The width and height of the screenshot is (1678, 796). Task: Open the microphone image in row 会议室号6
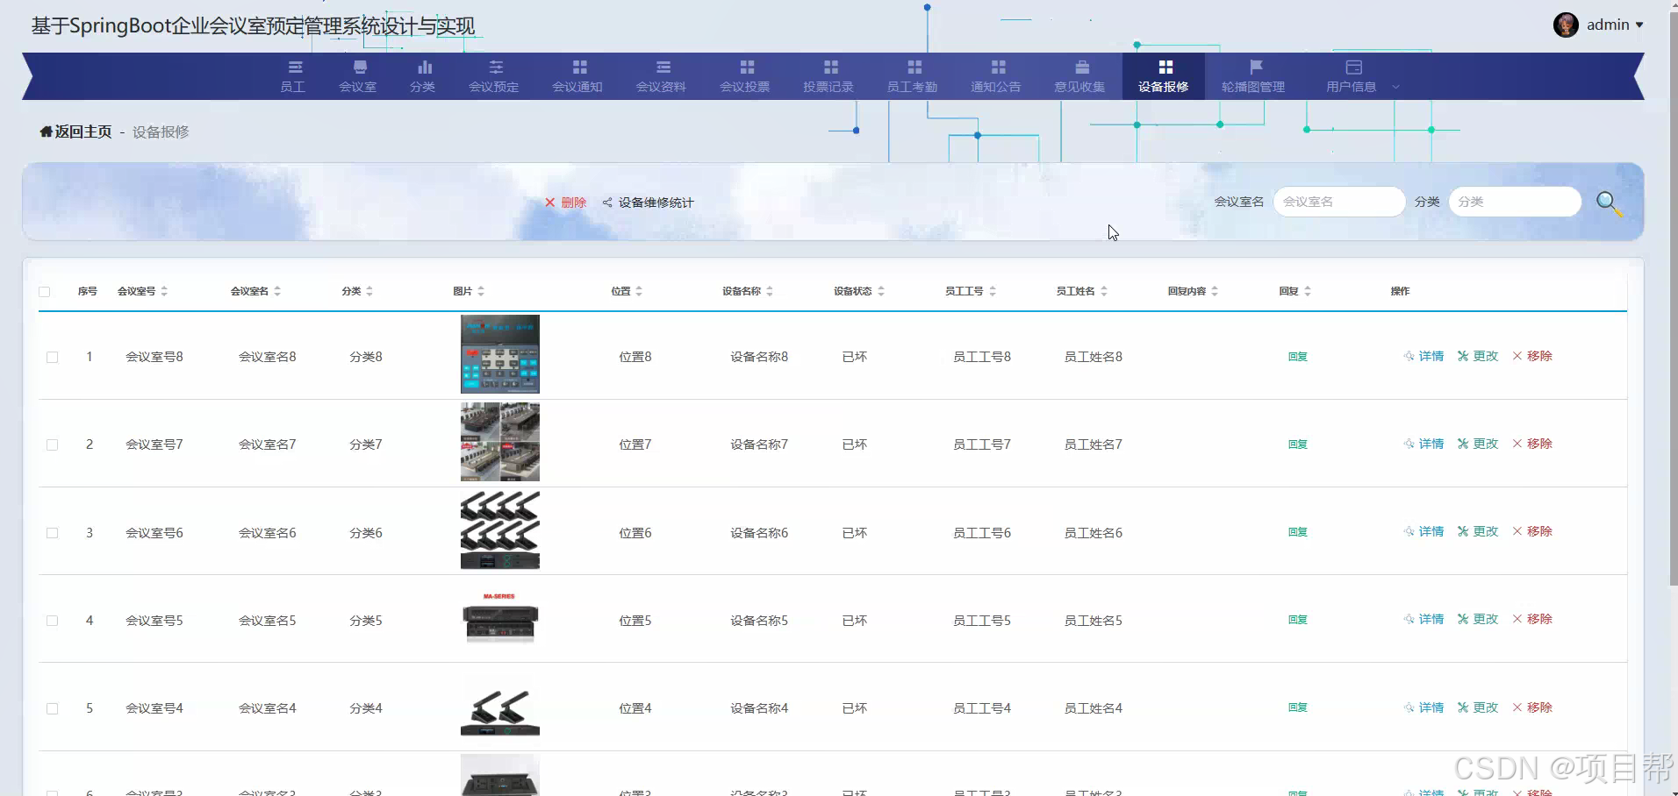(x=500, y=529)
